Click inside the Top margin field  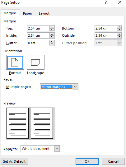pos(38,28)
